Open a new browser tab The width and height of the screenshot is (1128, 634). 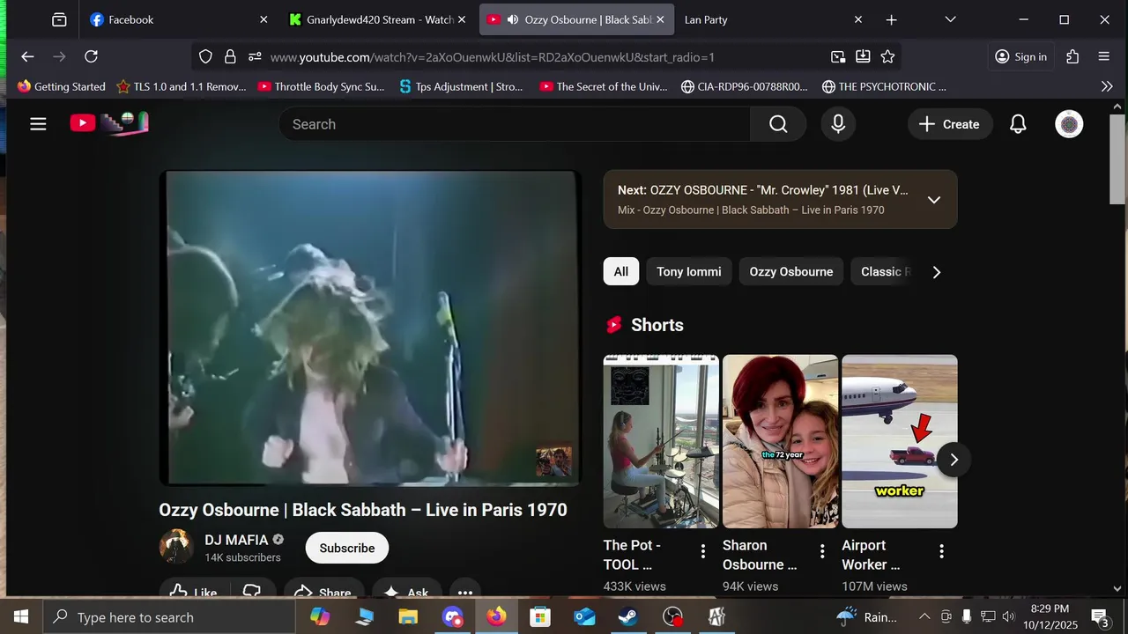891,19
